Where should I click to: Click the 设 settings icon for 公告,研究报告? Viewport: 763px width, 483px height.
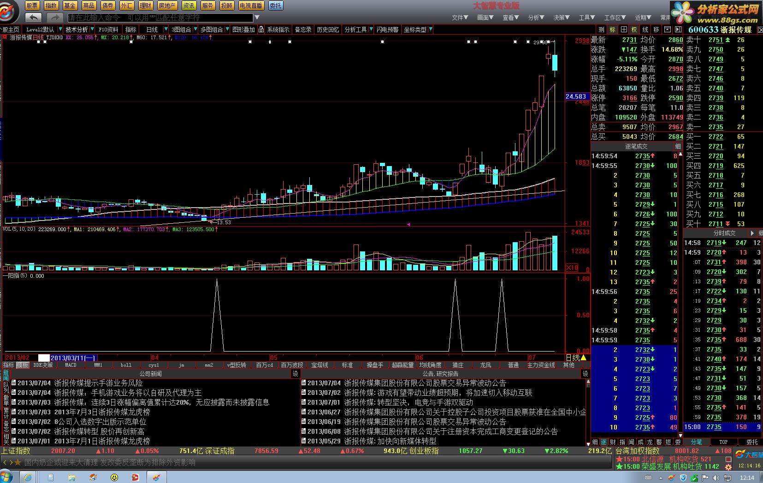pyautogui.click(x=586, y=374)
